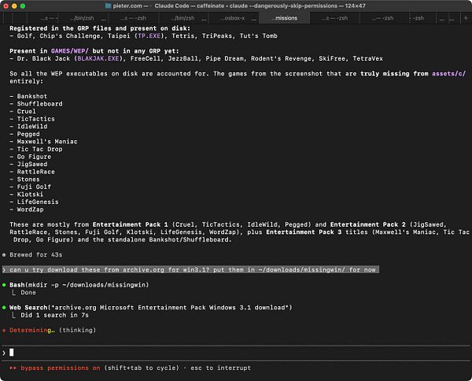Viewport: 472px width, 381px height.
Task: Select Fuji Golf list entry
Action: click(x=34, y=187)
